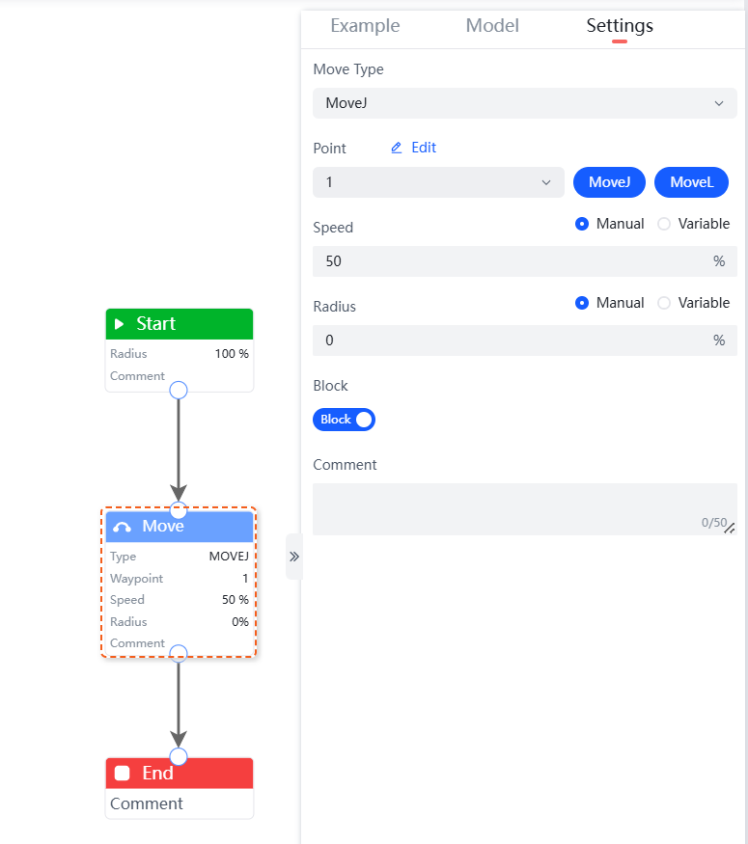Switch to the Example tab
748x844 pixels.
pyautogui.click(x=365, y=26)
